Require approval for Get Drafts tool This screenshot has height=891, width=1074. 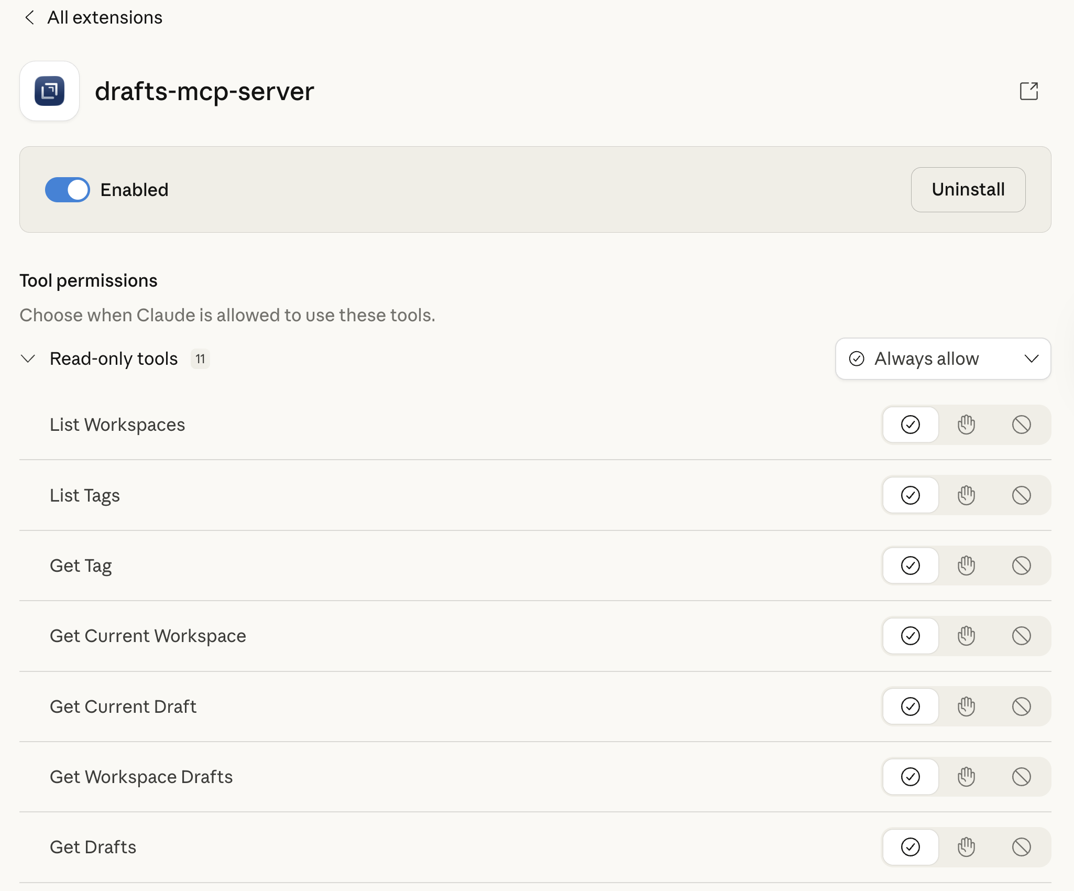pos(966,847)
